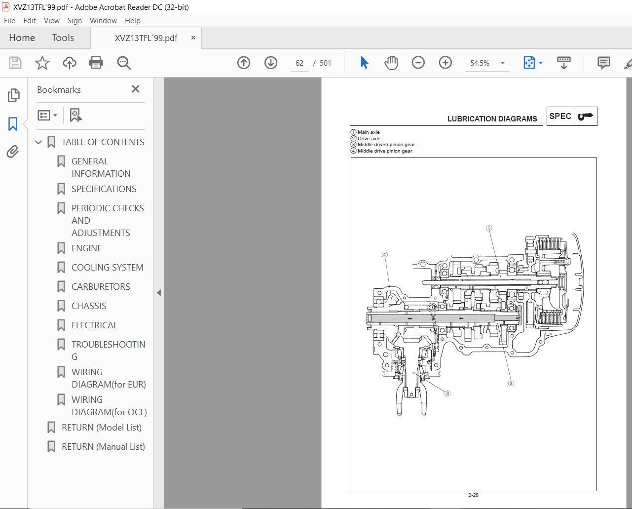Close the Bookmarks panel

(136, 89)
